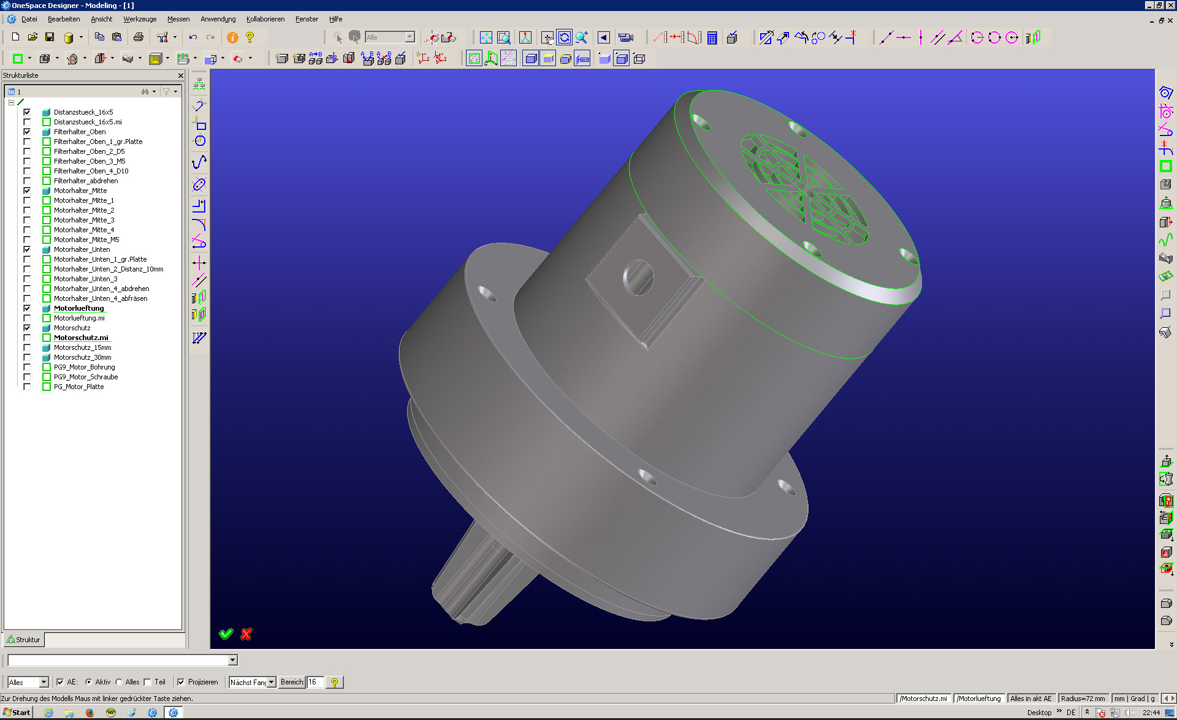Click the Undo arrow icon
Viewport: 1177px width, 720px height.
click(192, 37)
